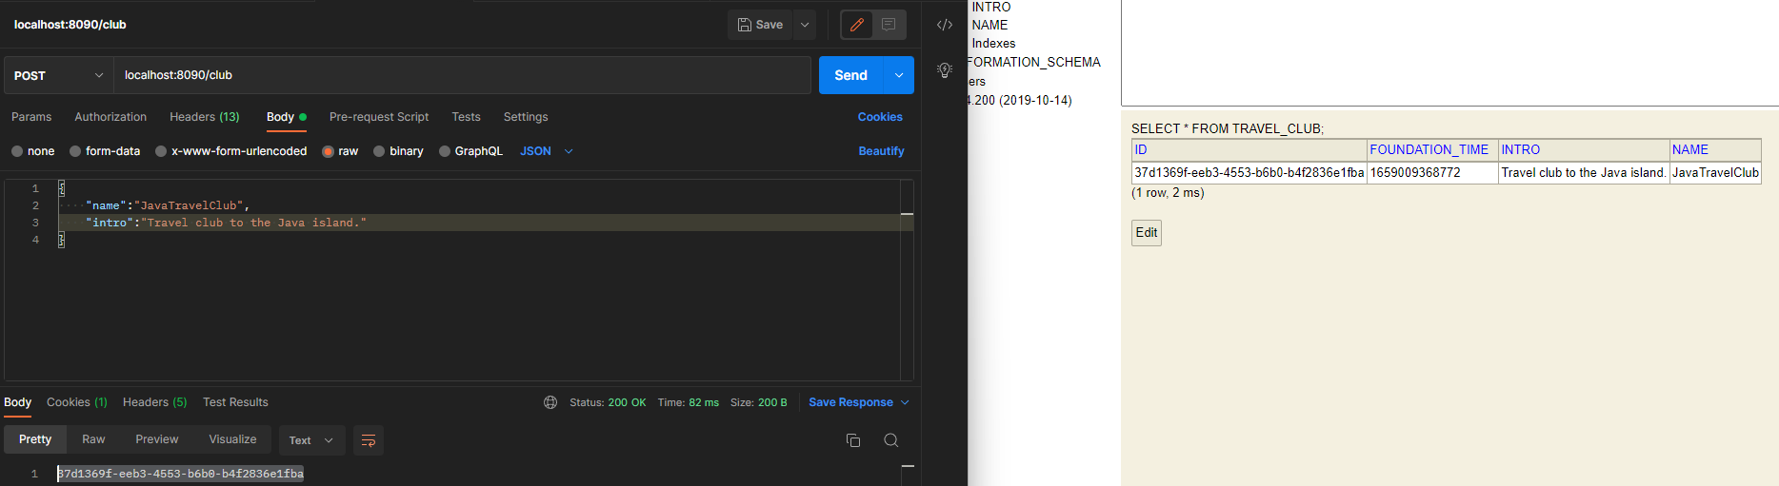1779x486 pixels.
Task: Open the response Cookies (1) tab
Action: pyautogui.click(x=77, y=402)
